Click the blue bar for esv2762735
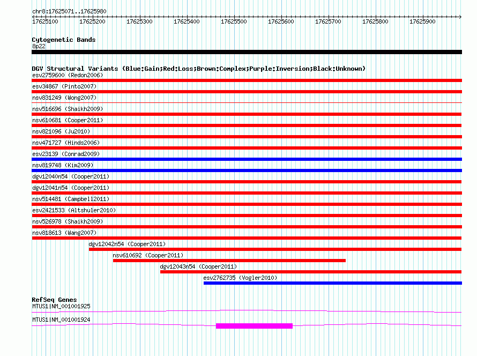The width and height of the screenshot is (477, 356). [333, 283]
